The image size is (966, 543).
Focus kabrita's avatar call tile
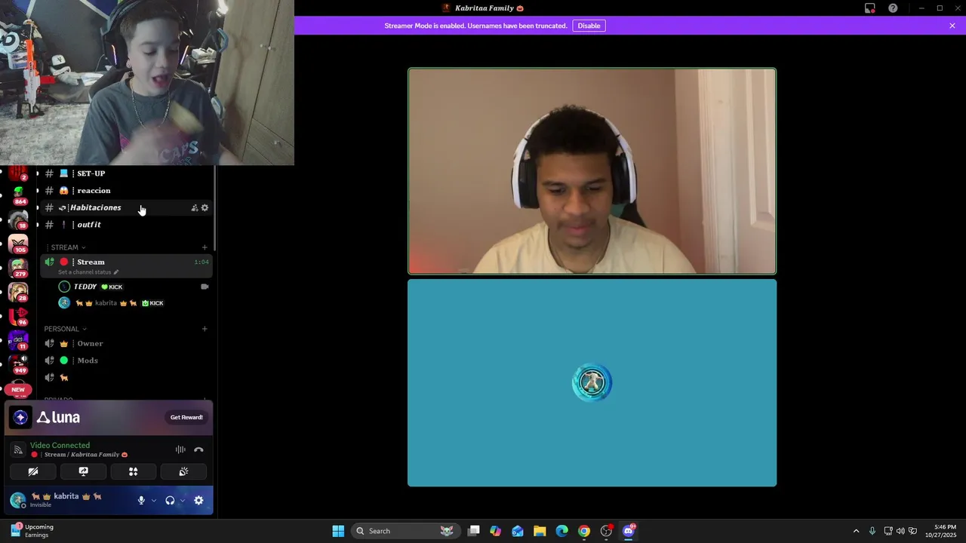pyautogui.click(x=592, y=383)
